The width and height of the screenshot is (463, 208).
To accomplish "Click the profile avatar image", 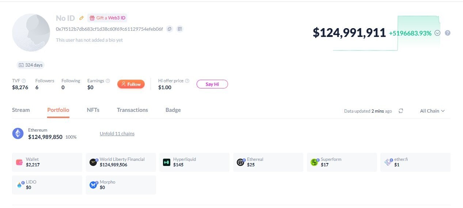I will (31, 33).
